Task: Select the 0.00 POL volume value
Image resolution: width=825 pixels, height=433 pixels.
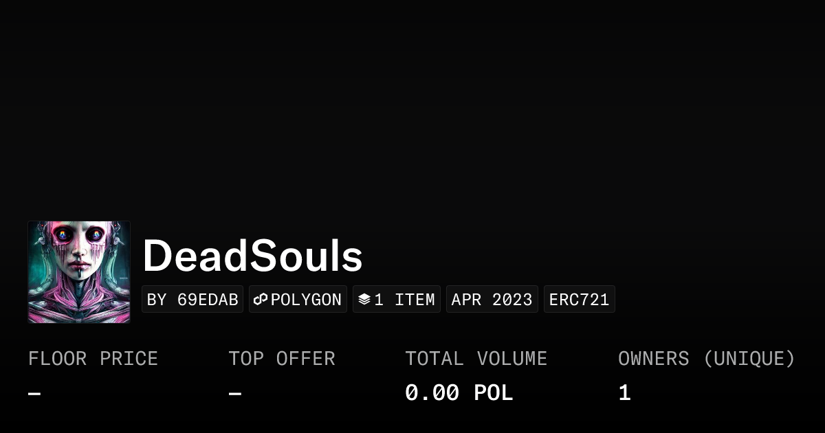Action: [x=459, y=392]
